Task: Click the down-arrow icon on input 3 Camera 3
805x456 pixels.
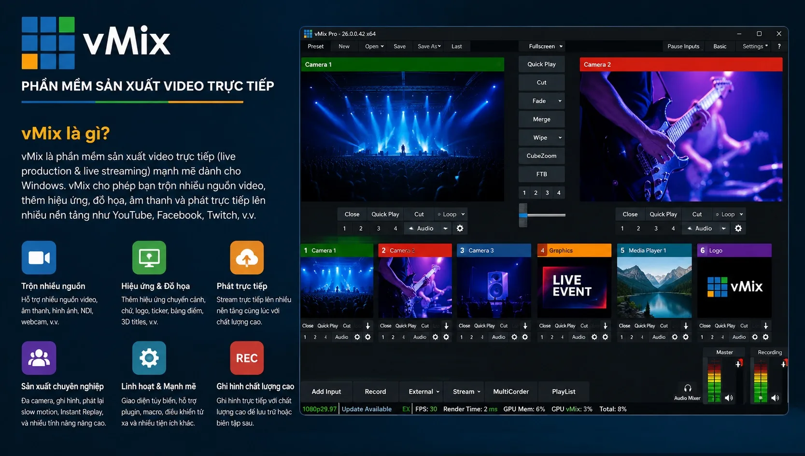Action: click(x=525, y=326)
